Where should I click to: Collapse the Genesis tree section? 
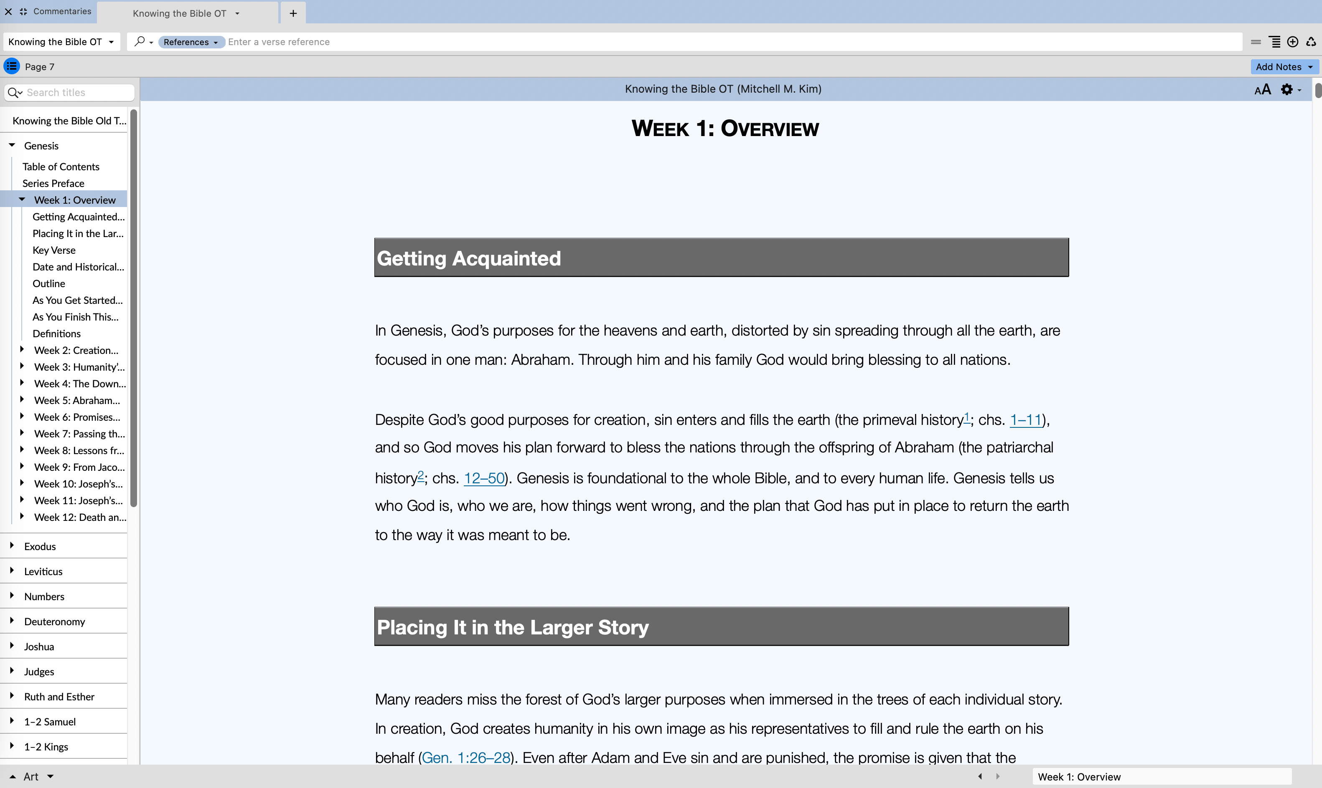pyautogui.click(x=12, y=145)
